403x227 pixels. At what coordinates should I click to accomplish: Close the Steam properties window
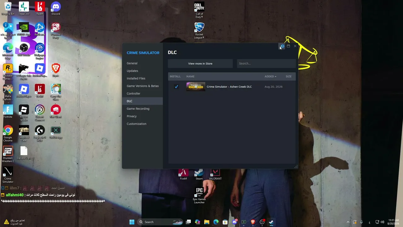pos(295,46)
